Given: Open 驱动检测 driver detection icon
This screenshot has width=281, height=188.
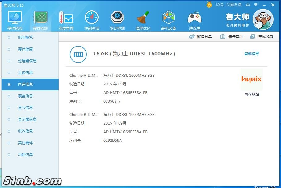Looking at the screenshot, I should click(x=117, y=20).
